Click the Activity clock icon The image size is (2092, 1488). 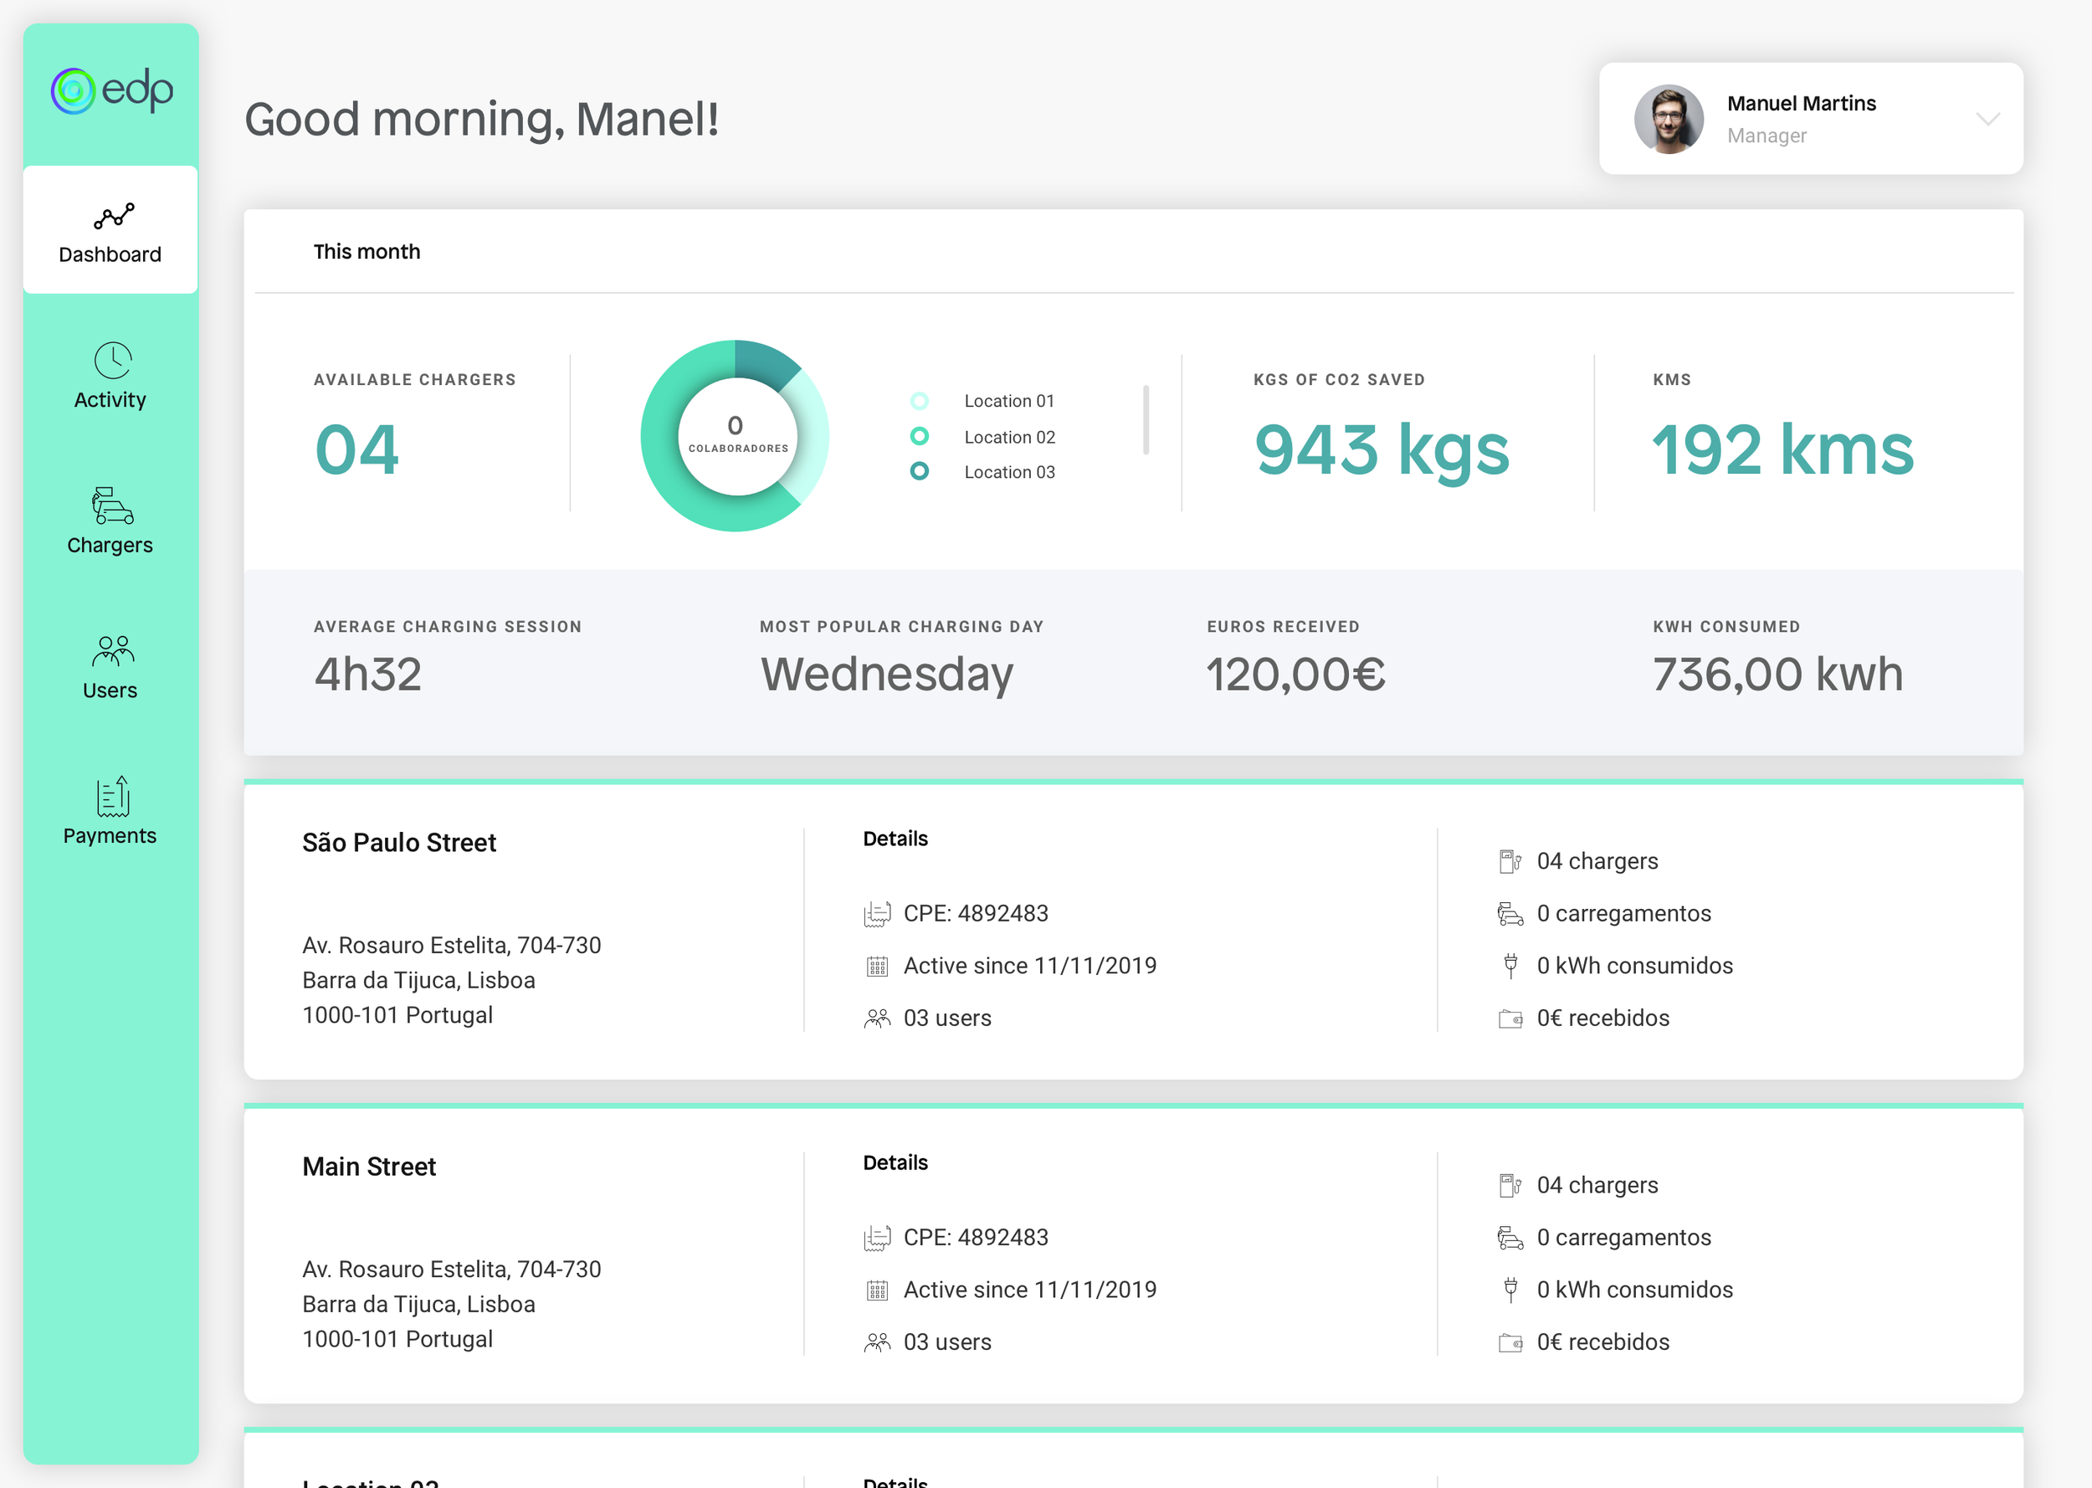[114, 360]
